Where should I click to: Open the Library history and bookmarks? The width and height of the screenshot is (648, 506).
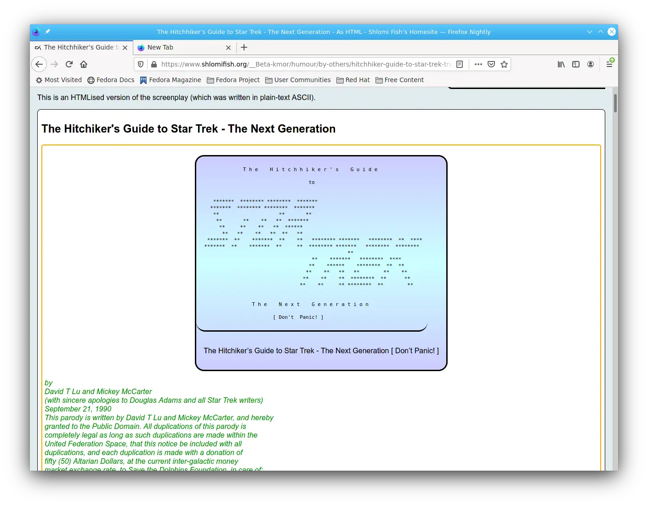[561, 64]
